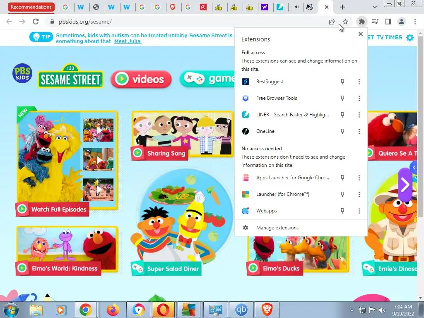Viewport: 424px width, 318px height.
Task: Switch to the tab playing audio
Action: tap(297, 7)
